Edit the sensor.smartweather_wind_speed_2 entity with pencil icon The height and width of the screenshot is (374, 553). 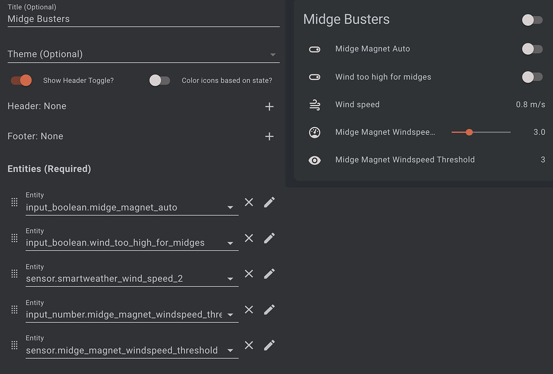269,274
